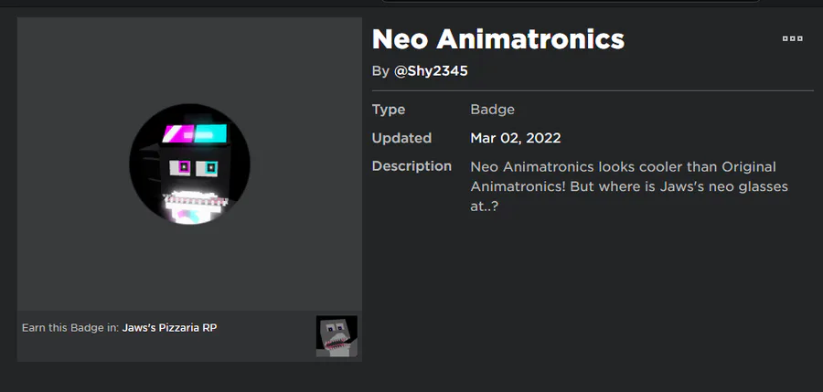Viewport: 823px width, 392px height.
Task: Click the badge description paragraph text
Action: [x=622, y=187]
